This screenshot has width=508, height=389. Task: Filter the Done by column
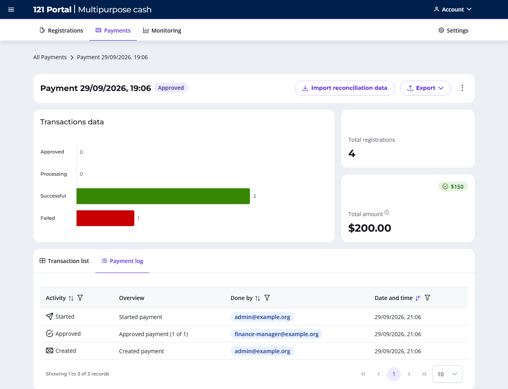tap(267, 298)
